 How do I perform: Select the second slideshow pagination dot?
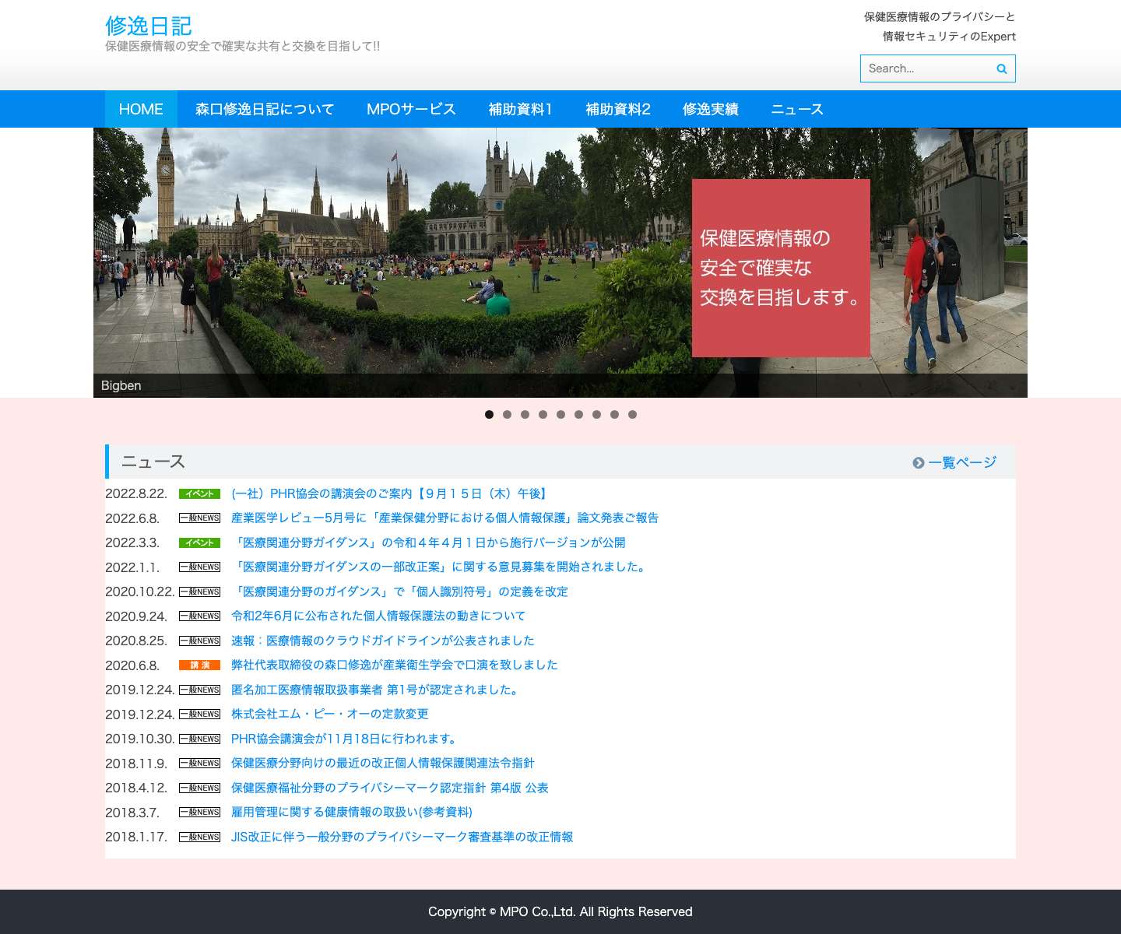tap(507, 415)
